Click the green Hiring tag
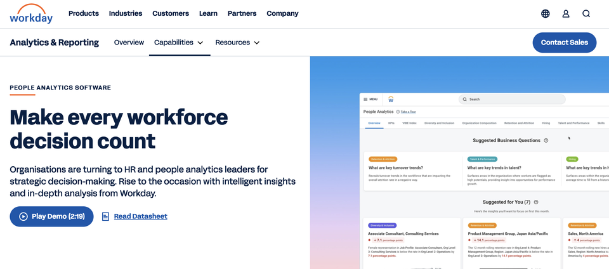This screenshot has width=609, height=269. [x=572, y=159]
